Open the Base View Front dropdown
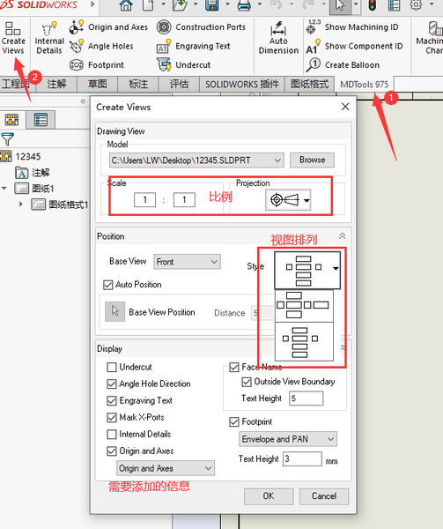Image resolution: width=443 pixels, height=529 pixels. [187, 262]
